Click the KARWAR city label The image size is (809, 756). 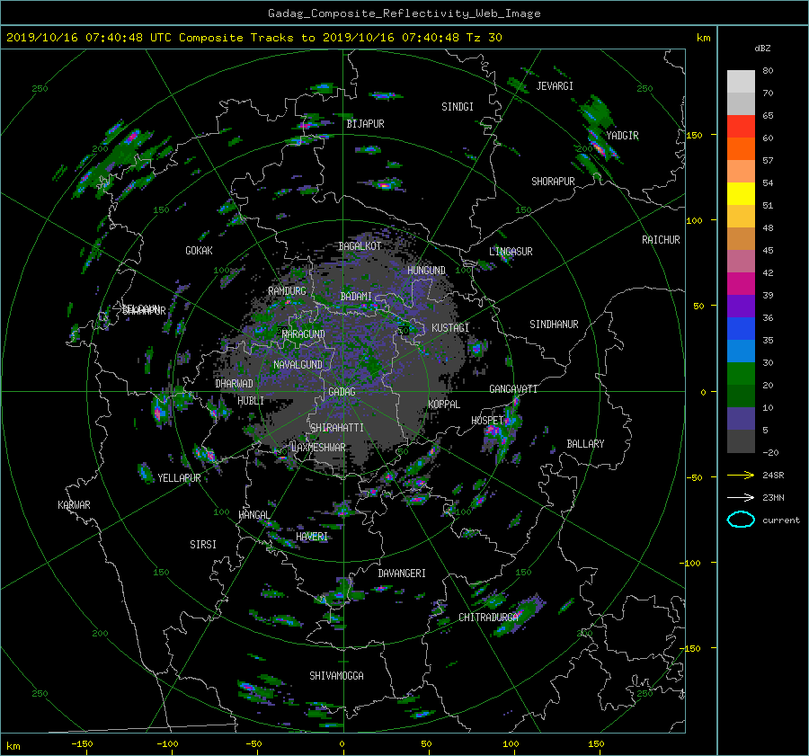[74, 505]
